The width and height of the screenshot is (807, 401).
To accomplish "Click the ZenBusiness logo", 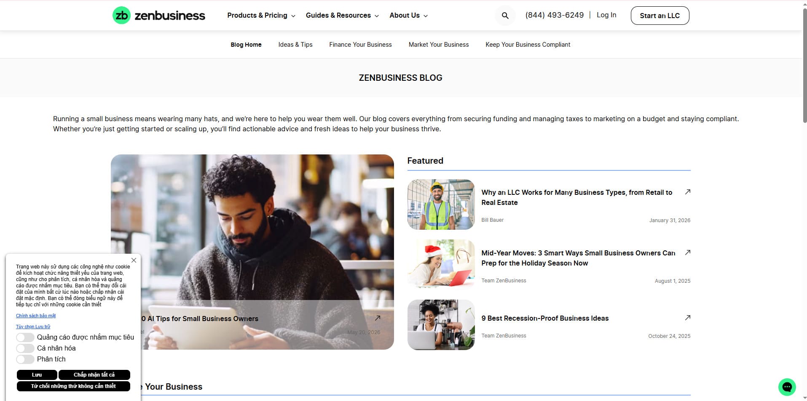I will pos(159,16).
